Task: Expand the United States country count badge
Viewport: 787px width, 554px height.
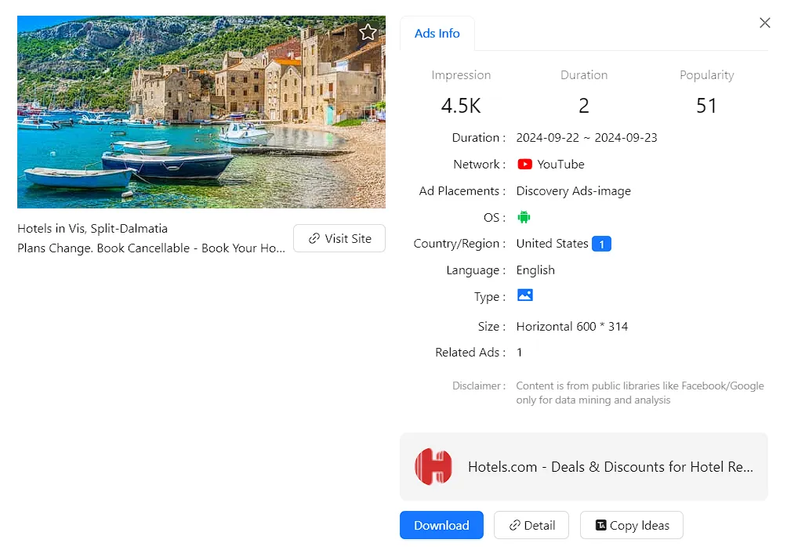Action: point(601,244)
